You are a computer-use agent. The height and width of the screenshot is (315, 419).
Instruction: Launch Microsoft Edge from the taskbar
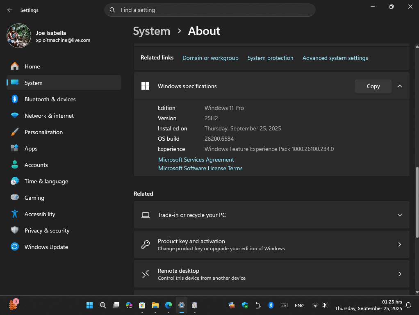[168, 305]
